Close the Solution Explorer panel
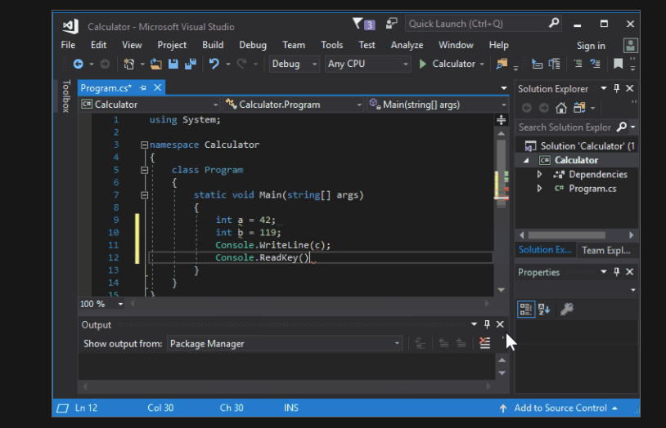The height and width of the screenshot is (428, 666). (630, 88)
